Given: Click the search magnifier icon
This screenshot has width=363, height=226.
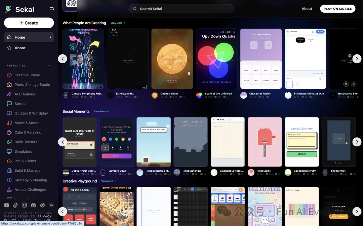Looking at the screenshot, I should tap(135, 9).
